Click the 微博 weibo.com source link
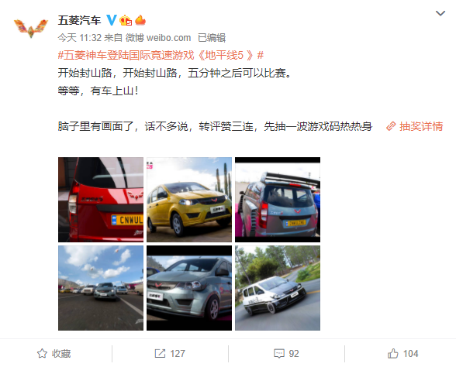 [158, 38]
